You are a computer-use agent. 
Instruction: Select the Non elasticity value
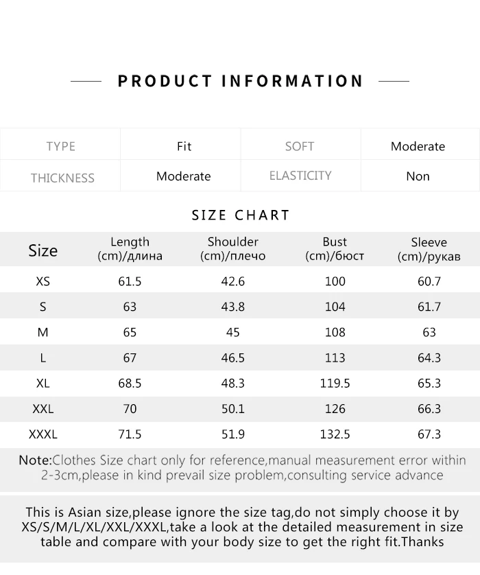418,176
